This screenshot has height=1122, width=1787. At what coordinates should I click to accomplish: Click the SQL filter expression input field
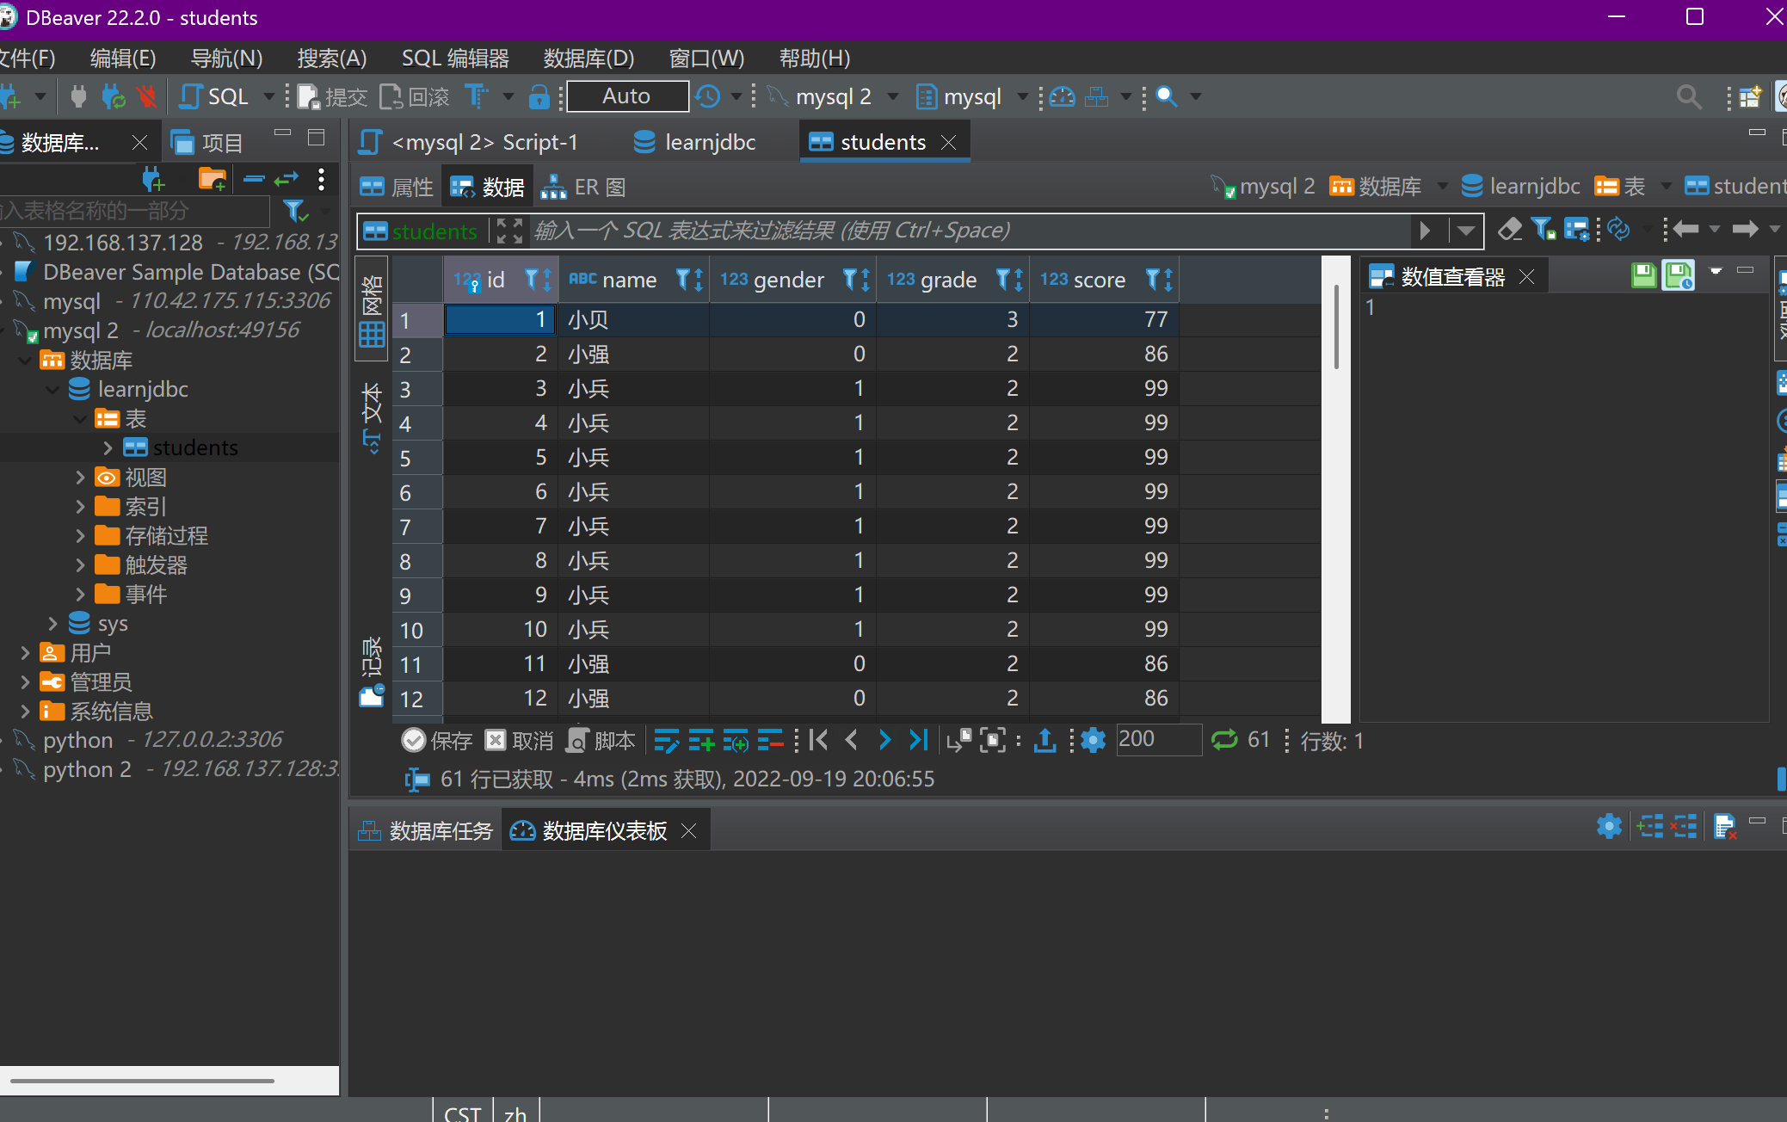971,230
